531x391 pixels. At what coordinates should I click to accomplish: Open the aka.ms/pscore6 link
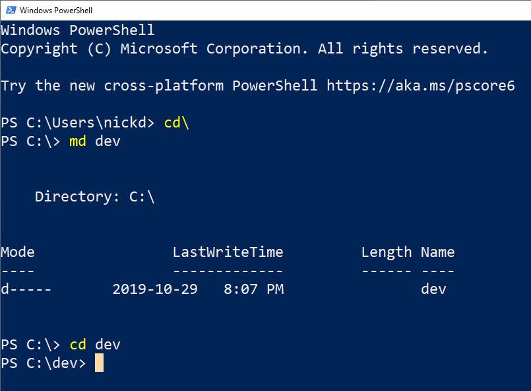coord(420,86)
